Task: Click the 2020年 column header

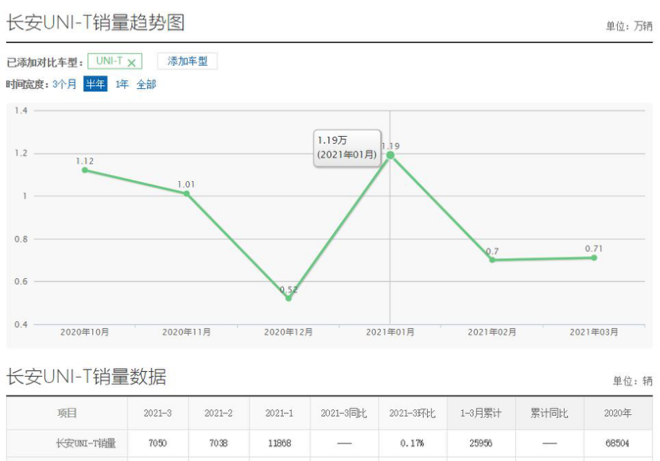Action: tap(618, 413)
